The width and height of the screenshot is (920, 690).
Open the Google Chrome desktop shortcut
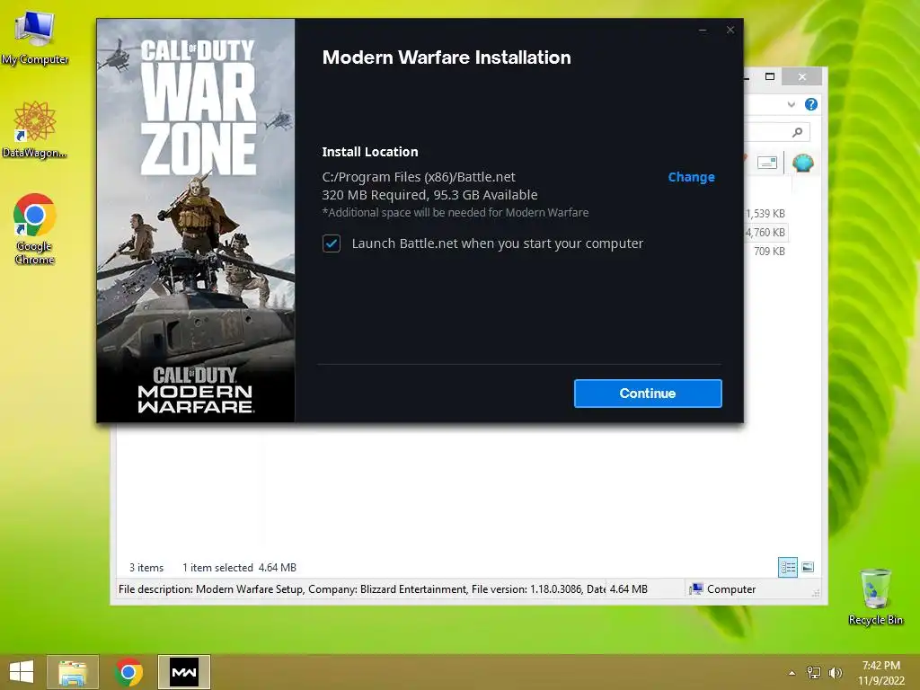(35, 229)
